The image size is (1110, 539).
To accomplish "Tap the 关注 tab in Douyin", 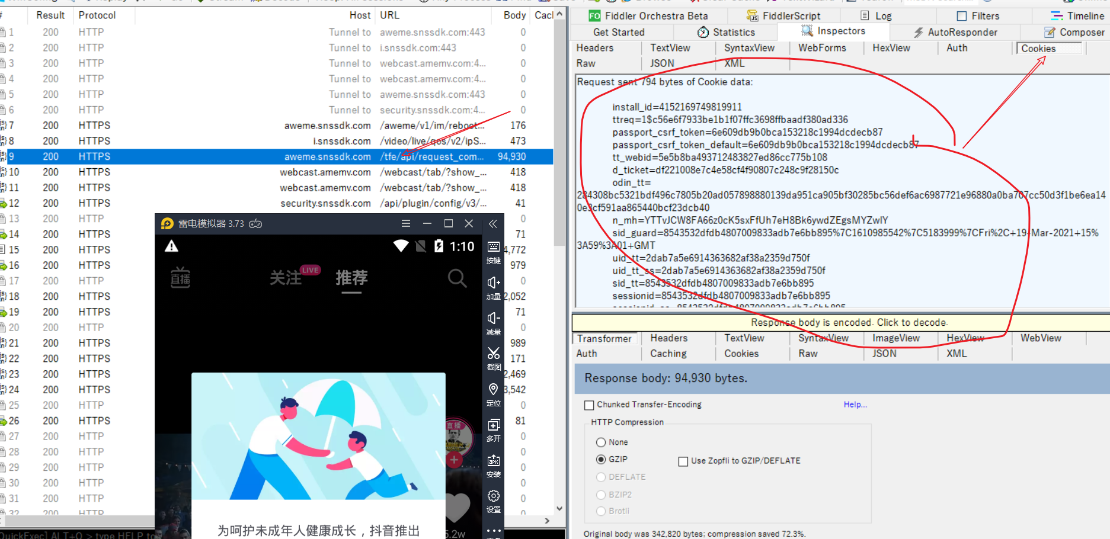I will tap(286, 278).
